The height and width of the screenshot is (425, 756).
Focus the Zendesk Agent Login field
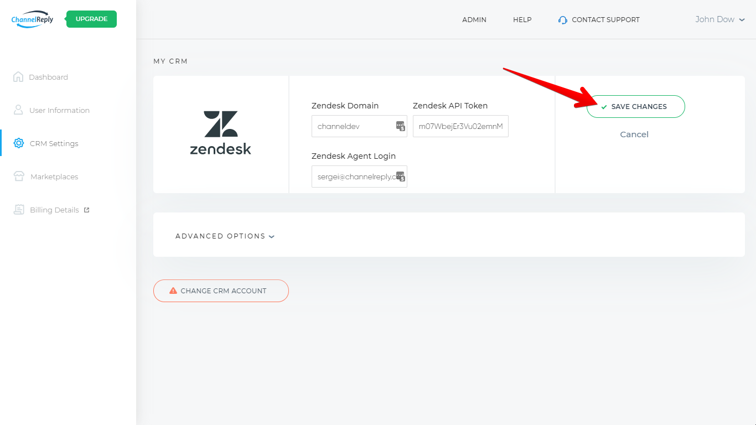click(x=359, y=177)
